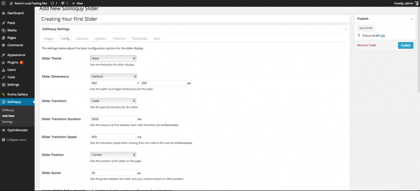Open the Slider Transition dropdown

tap(113, 101)
